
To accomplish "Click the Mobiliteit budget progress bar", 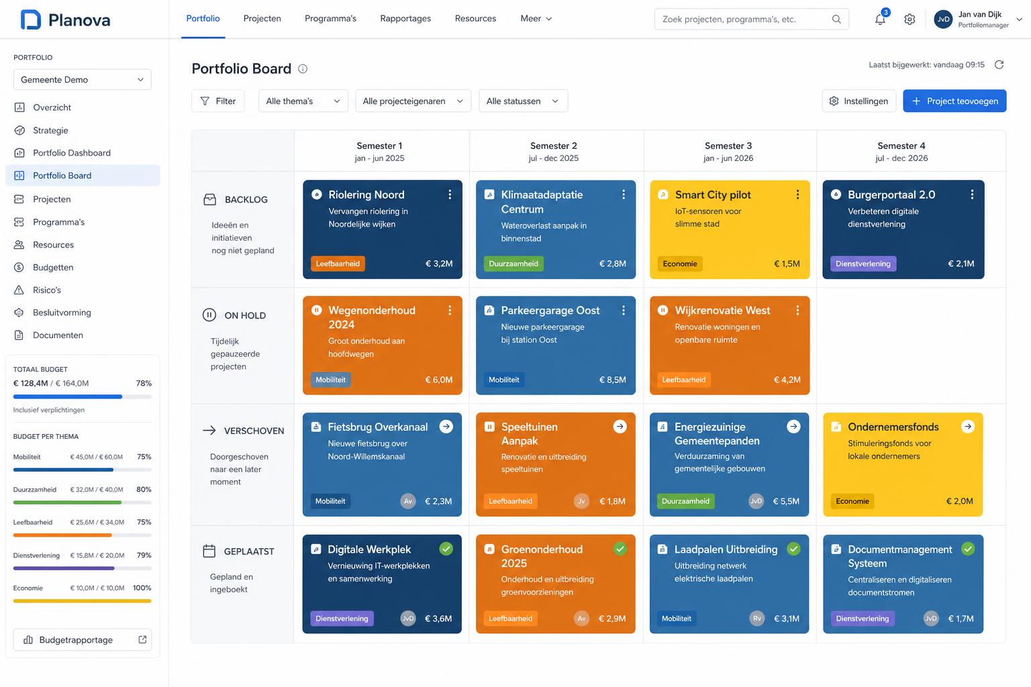I will coord(83,470).
